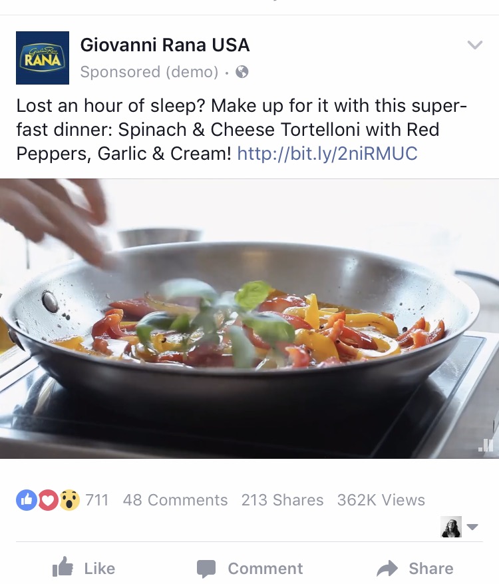Click the thumbs-up icon beside Like
This screenshot has width=499, height=584.
pos(63,567)
